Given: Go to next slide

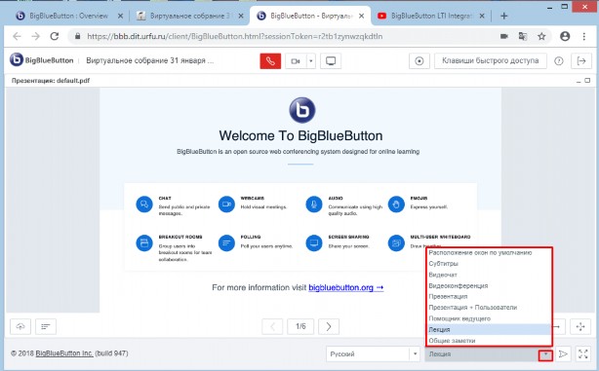Looking at the screenshot, I should point(329,326).
